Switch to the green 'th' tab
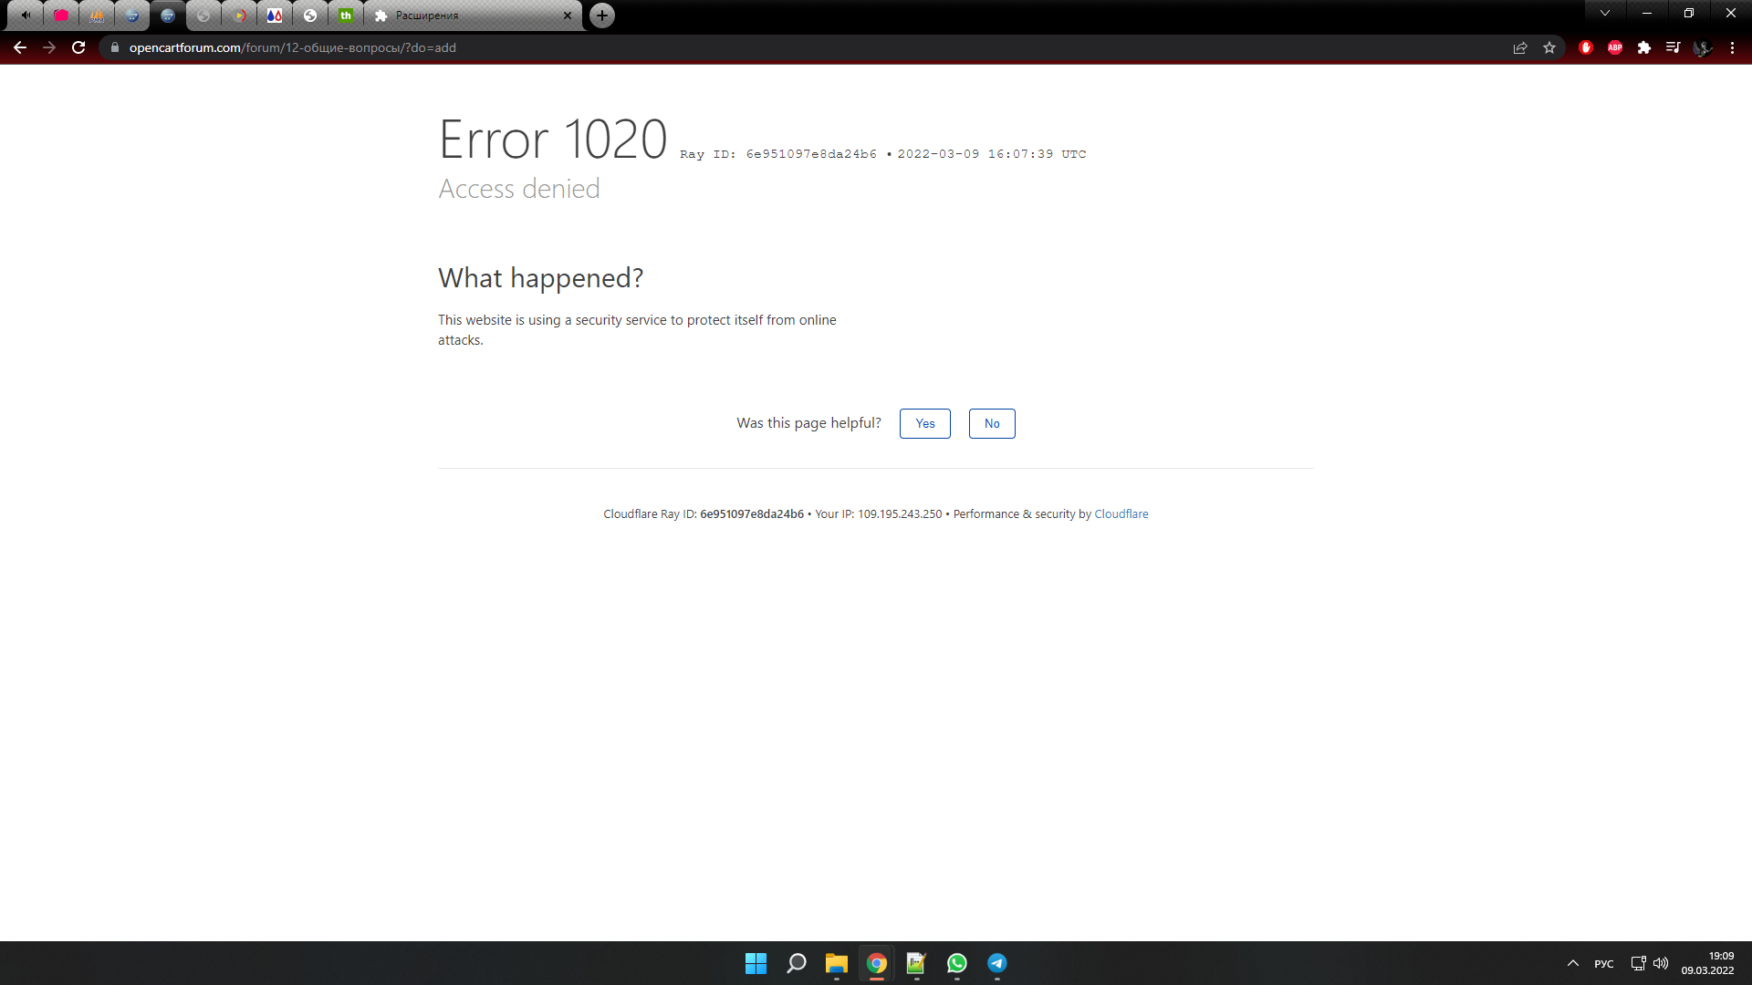 click(x=346, y=16)
